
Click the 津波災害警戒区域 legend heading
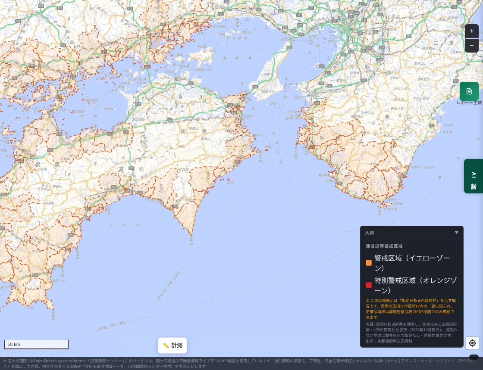[384, 246]
